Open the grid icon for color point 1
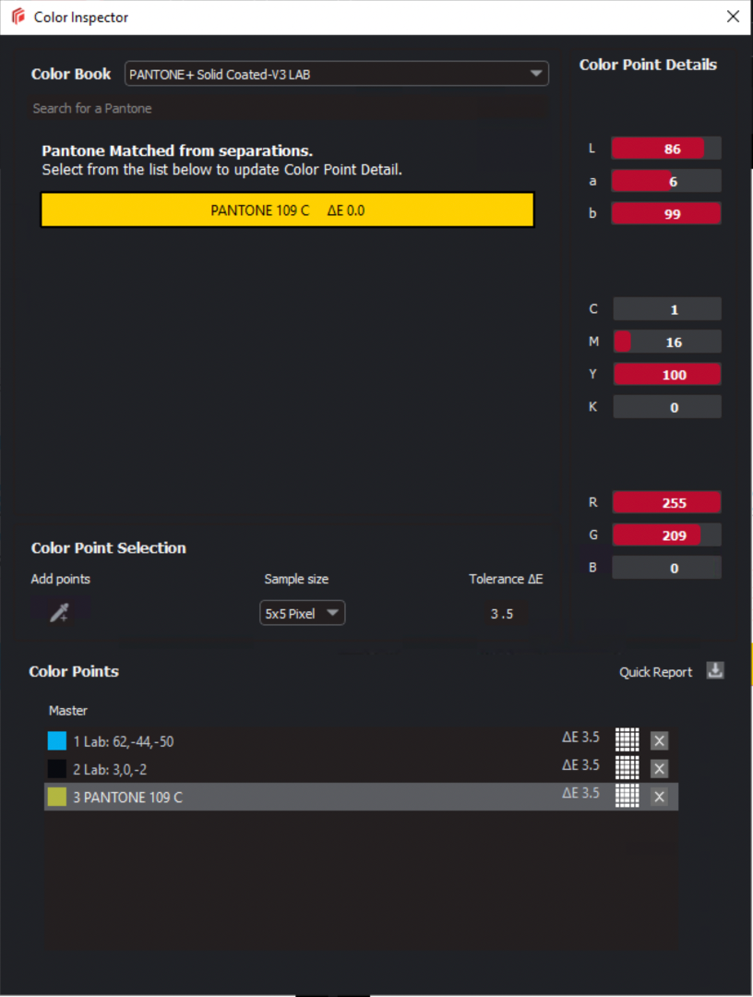The image size is (753, 997). (x=627, y=740)
